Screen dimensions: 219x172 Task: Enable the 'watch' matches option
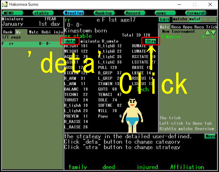195,19
